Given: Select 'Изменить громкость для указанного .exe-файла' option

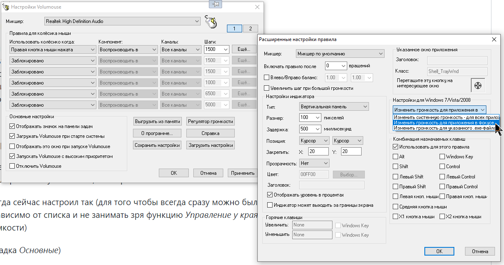Looking at the screenshot, I should coord(446,128).
